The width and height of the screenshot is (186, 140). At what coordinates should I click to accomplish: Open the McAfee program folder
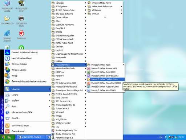[69, 61]
